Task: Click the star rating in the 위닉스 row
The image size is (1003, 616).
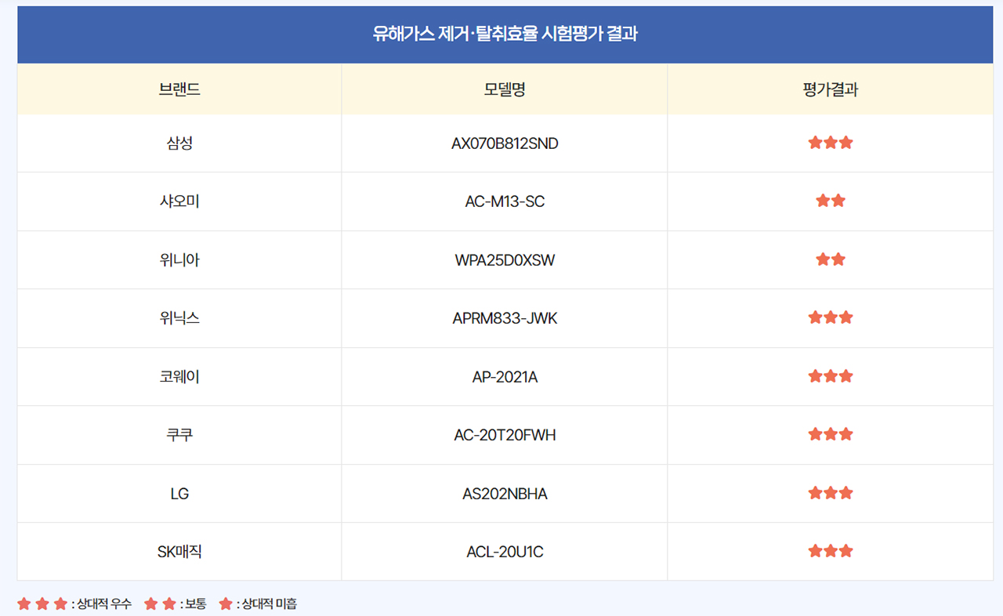Action: 831,317
